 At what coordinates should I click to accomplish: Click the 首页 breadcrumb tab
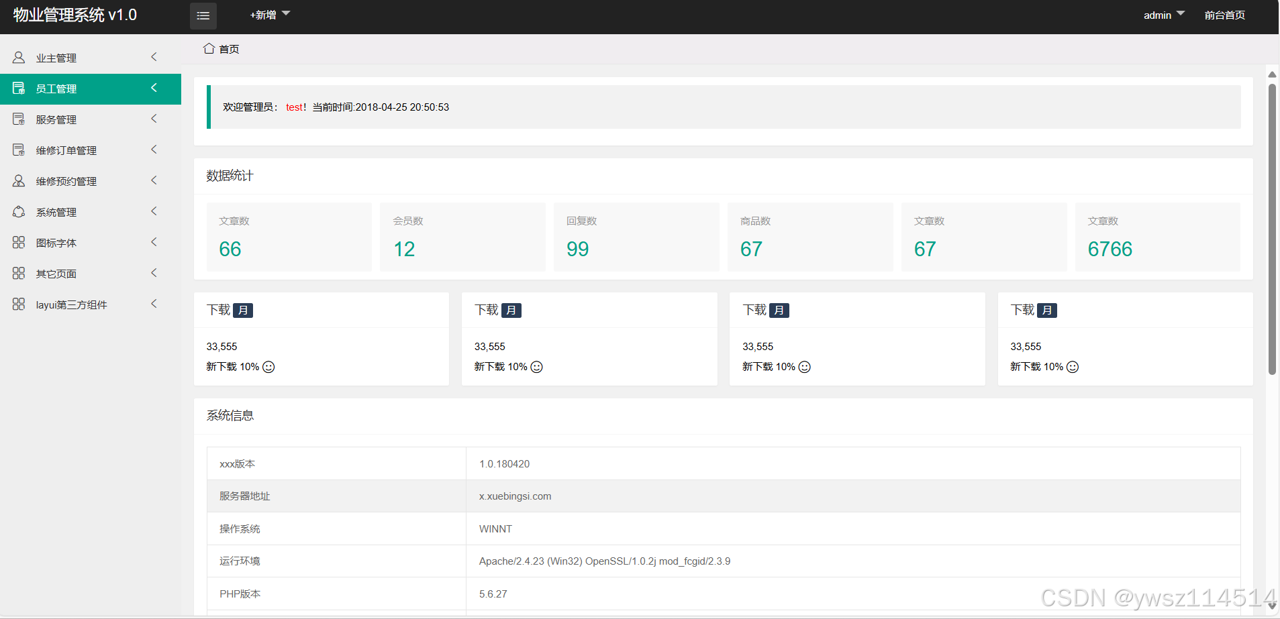point(221,49)
